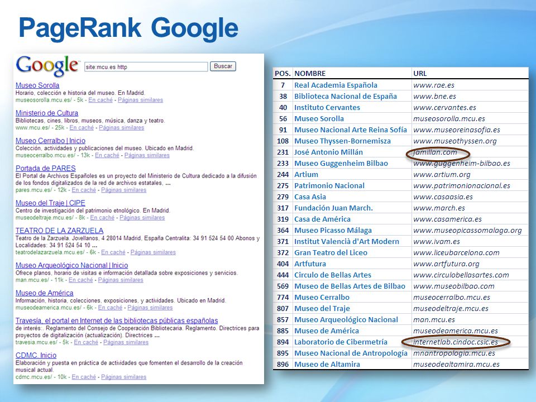Viewport: 536px width, 402px height.
Task: Click the Buscar button
Action: point(223,66)
